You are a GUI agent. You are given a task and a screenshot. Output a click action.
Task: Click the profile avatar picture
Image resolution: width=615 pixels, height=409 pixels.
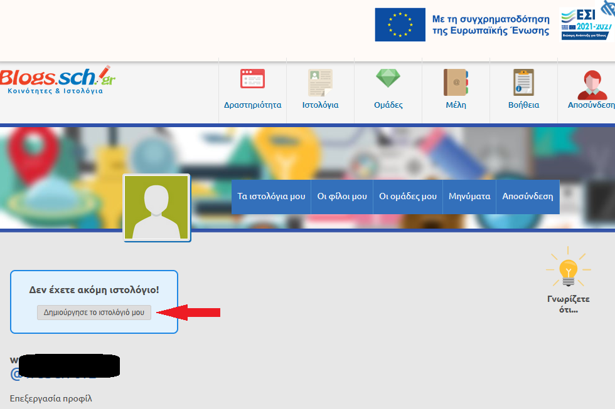(x=156, y=207)
